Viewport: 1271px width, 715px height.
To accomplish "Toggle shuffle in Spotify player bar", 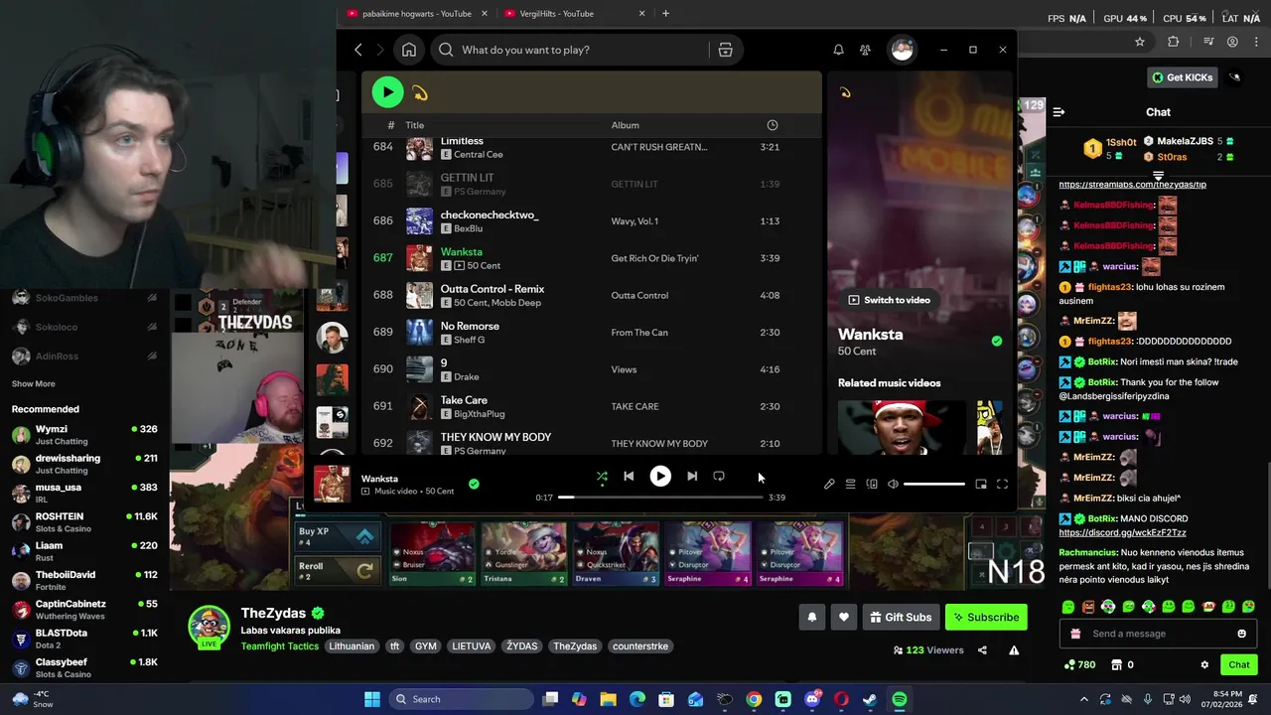I will coord(602,477).
